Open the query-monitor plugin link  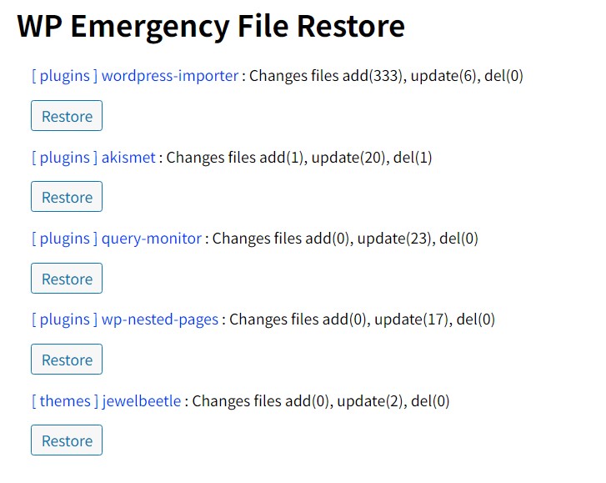pos(152,238)
